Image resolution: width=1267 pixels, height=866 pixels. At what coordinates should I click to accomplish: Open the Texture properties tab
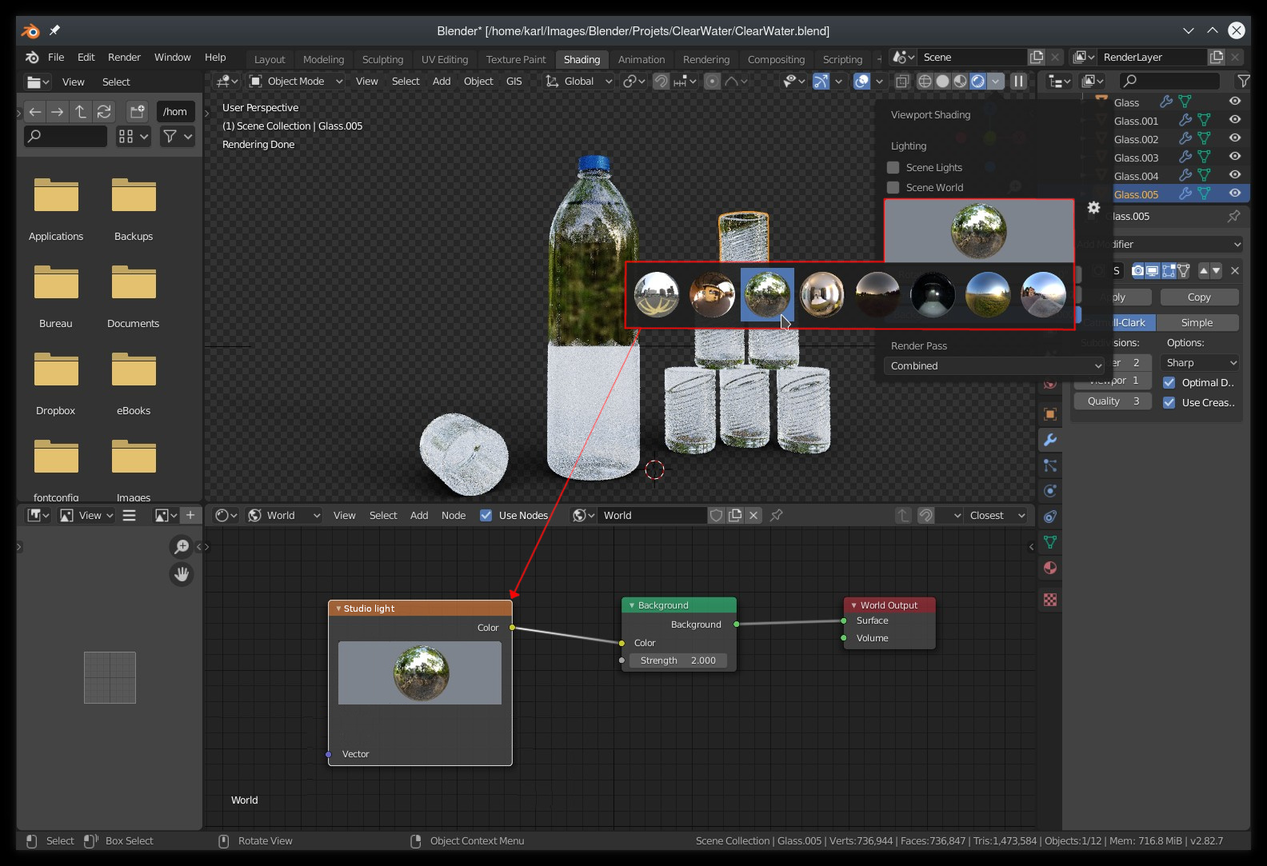pos(1050,600)
